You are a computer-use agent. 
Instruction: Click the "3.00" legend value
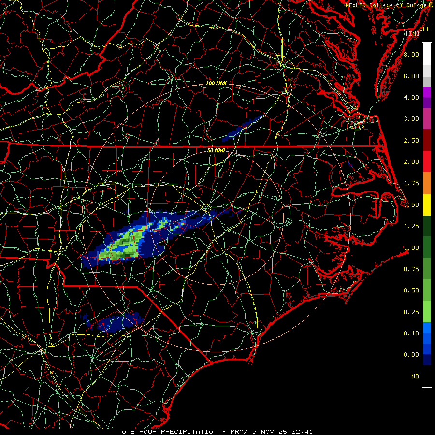(411, 119)
